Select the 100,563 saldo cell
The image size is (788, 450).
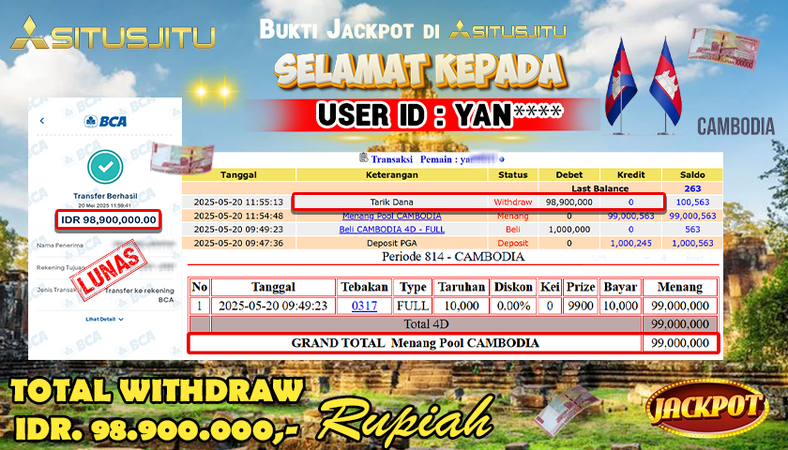[692, 202]
